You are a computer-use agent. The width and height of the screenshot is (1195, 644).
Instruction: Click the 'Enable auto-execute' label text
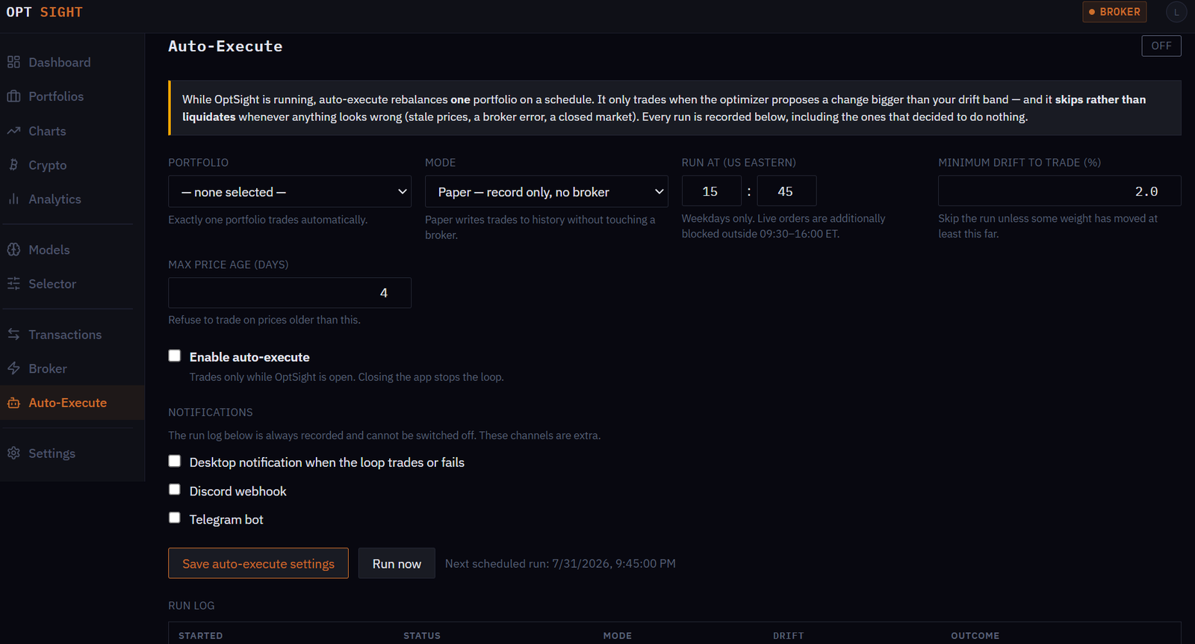pyautogui.click(x=249, y=357)
